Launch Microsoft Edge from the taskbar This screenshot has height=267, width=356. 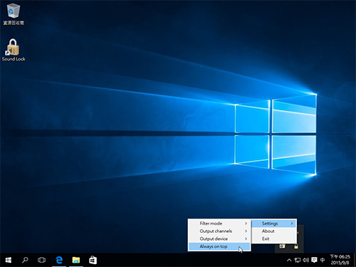(x=59, y=260)
